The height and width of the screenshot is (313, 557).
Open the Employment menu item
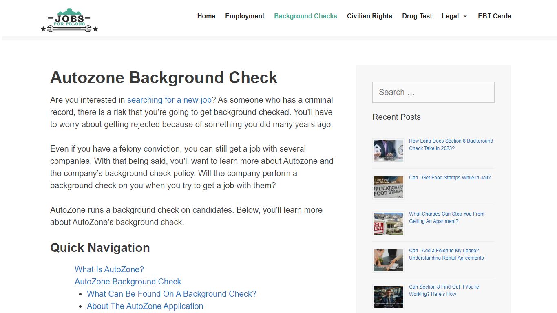point(245,16)
